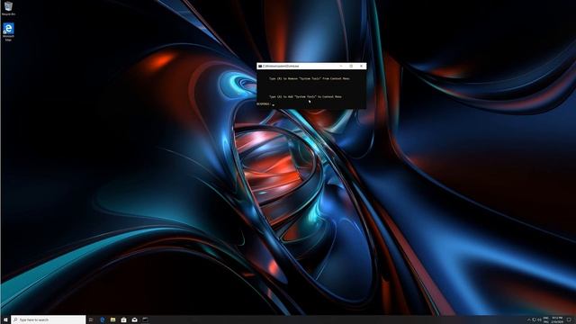
Task: Maximize the Command Prompt window
Action: (x=351, y=66)
